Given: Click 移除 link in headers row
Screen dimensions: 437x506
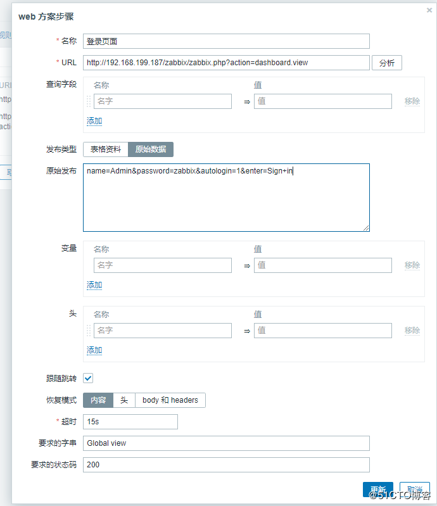Looking at the screenshot, I should coord(412,331).
